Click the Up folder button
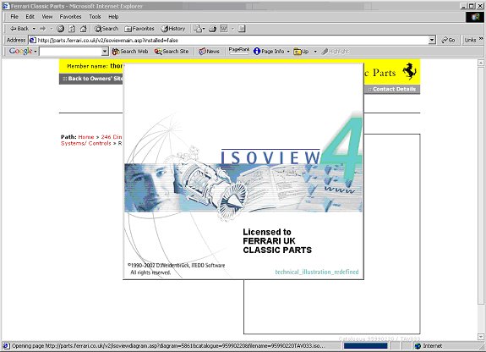The height and width of the screenshot is (352, 486). [301, 52]
